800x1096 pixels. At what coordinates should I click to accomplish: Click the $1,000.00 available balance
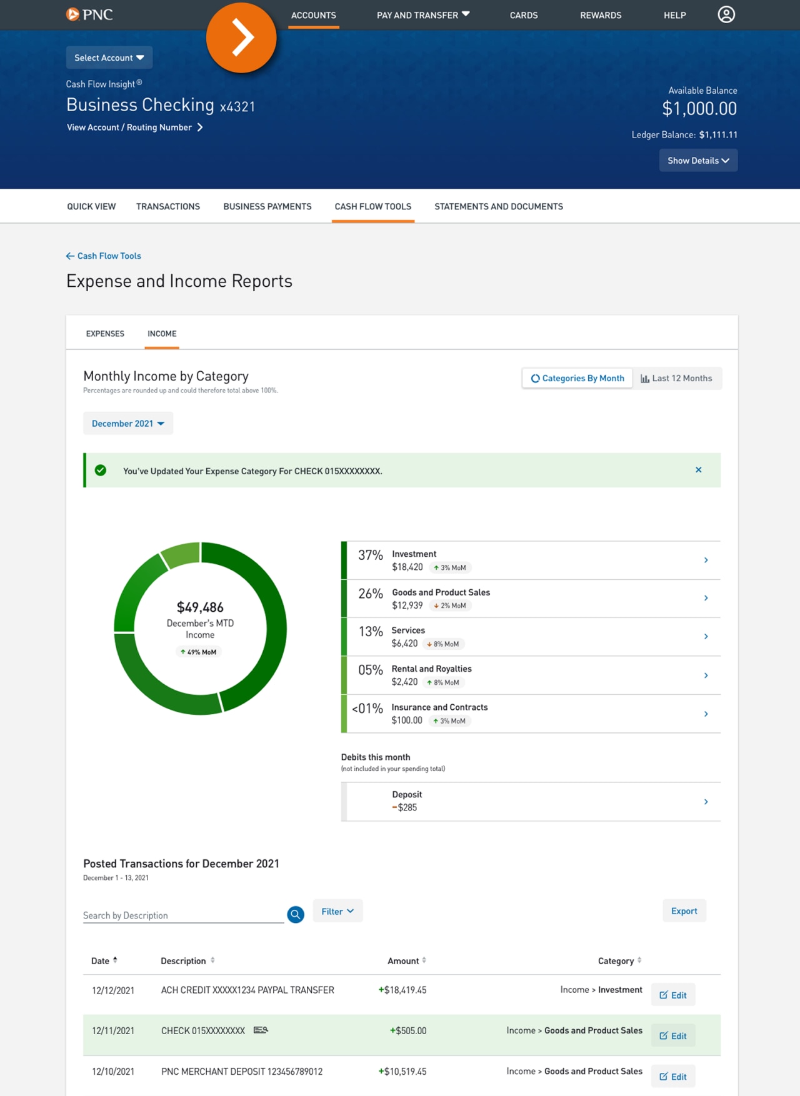(x=699, y=109)
